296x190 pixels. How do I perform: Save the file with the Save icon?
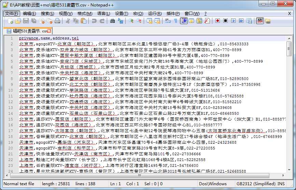26,21
